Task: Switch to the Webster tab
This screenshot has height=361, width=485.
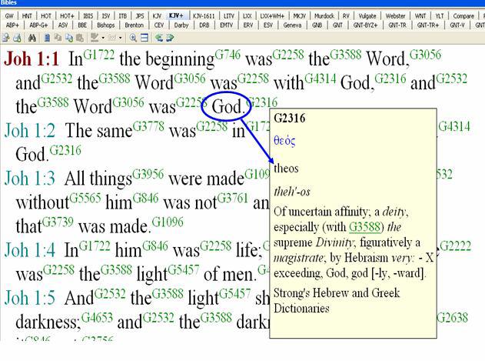Action: pos(395,16)
